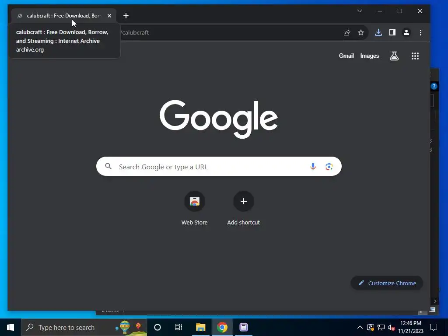Image resolution: width=448 pixels, height=336 pixels.
Task: Click the network tray icon
Action: [x=381, y=327]
